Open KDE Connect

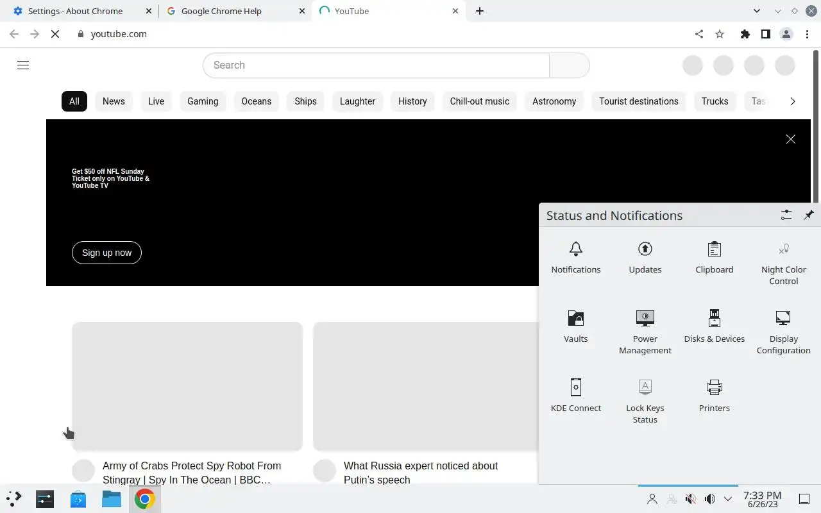click(575, 396)
